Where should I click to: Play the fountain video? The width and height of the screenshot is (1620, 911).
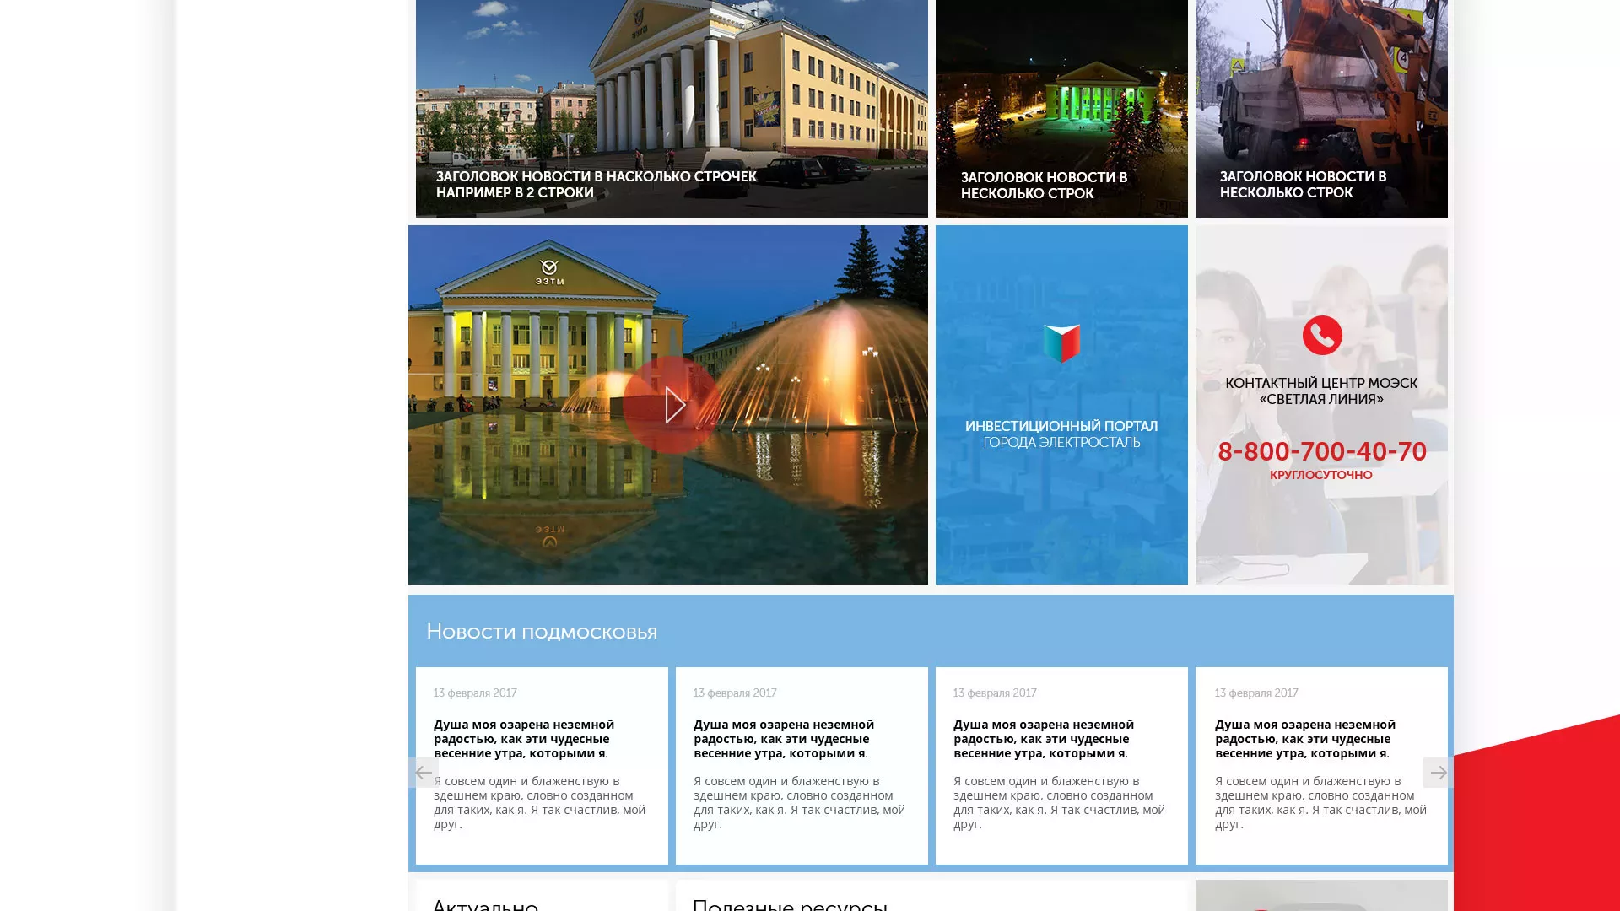point(672,406)
